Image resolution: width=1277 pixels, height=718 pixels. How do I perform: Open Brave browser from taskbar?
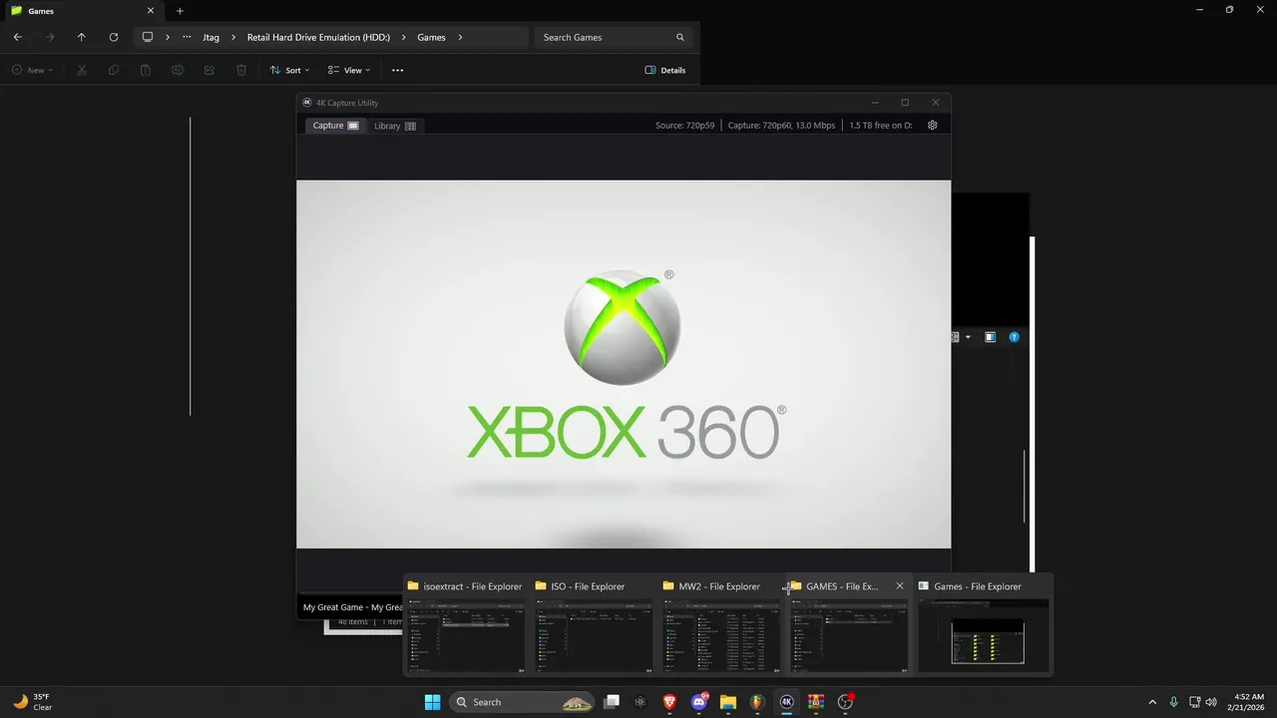click(669, 702)
